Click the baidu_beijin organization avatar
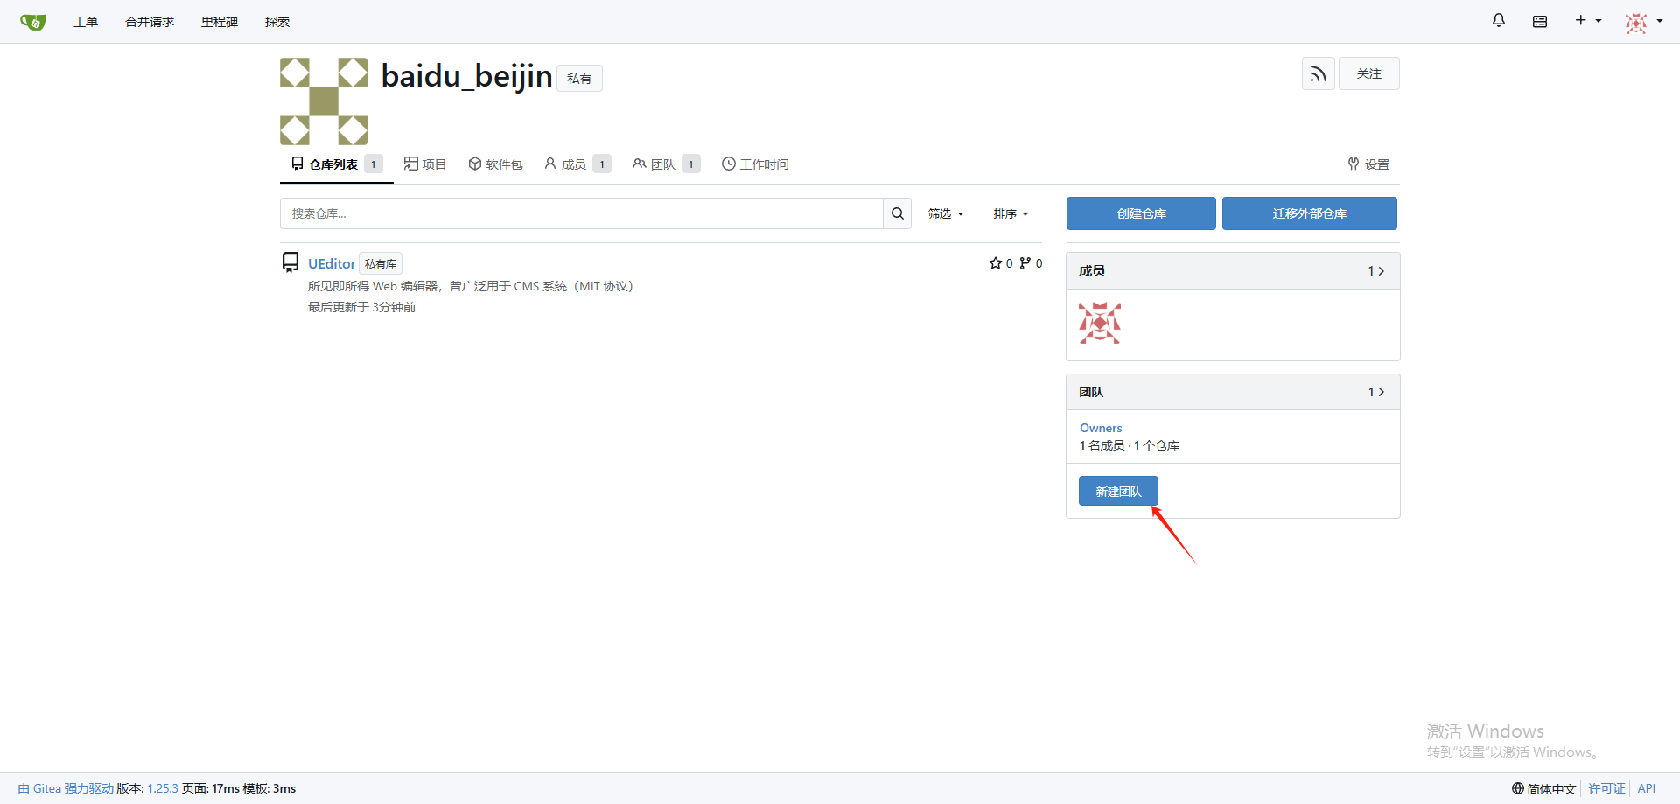The width and height of the screenshot is (1680, 804). point(324,101)
